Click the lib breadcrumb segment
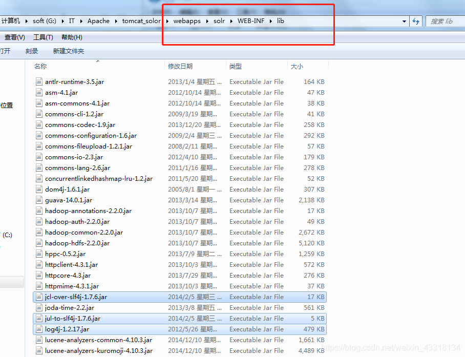Screen dimensions: 465x357 (281, 21)
